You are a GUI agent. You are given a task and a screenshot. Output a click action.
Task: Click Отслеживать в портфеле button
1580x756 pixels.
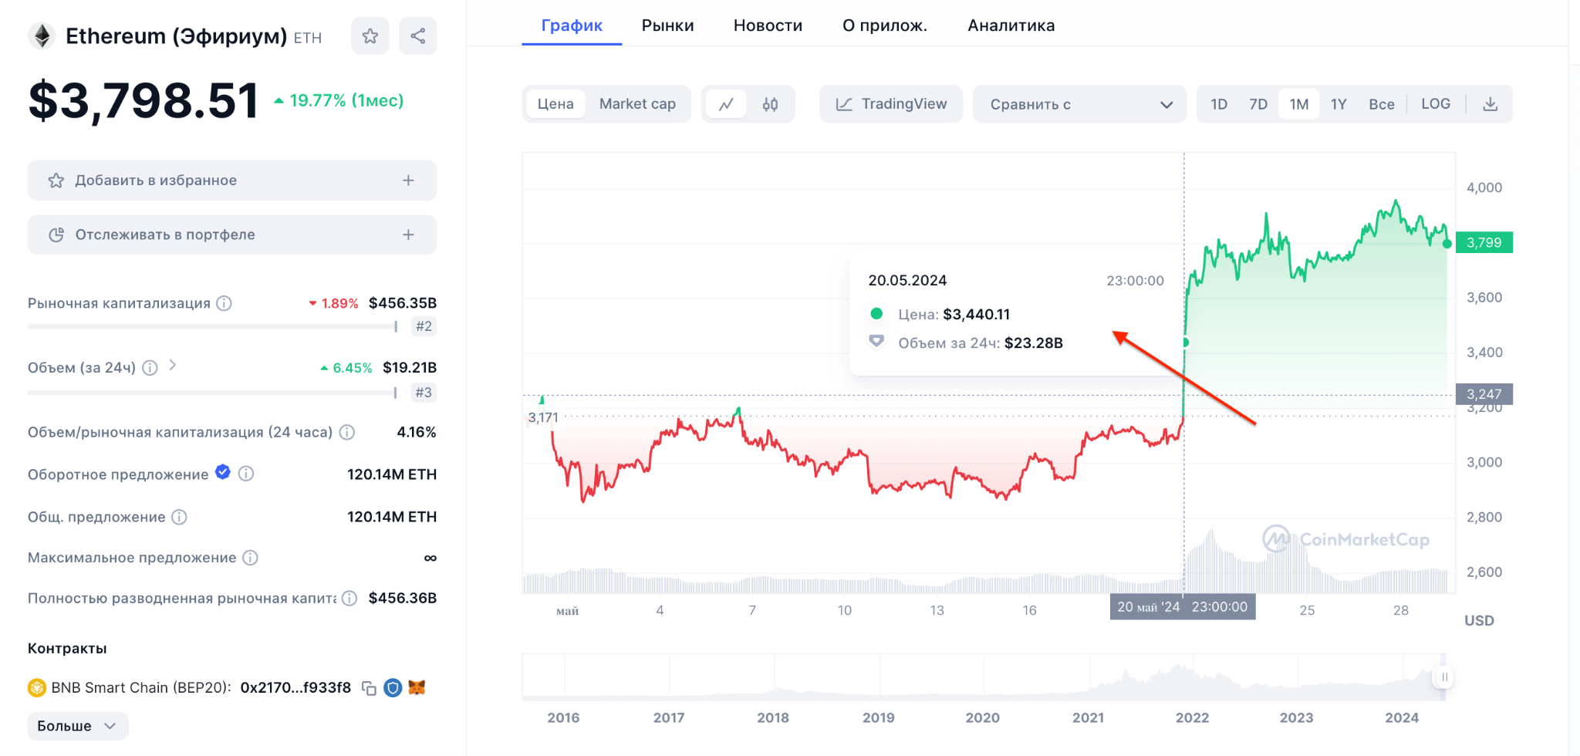pos(232,235)
